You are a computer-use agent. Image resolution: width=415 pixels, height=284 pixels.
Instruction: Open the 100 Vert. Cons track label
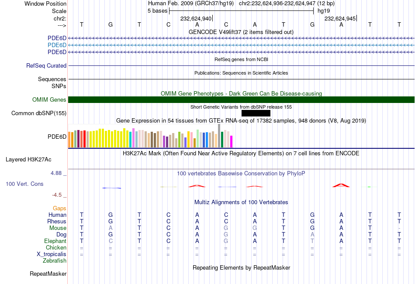point(24,184)
